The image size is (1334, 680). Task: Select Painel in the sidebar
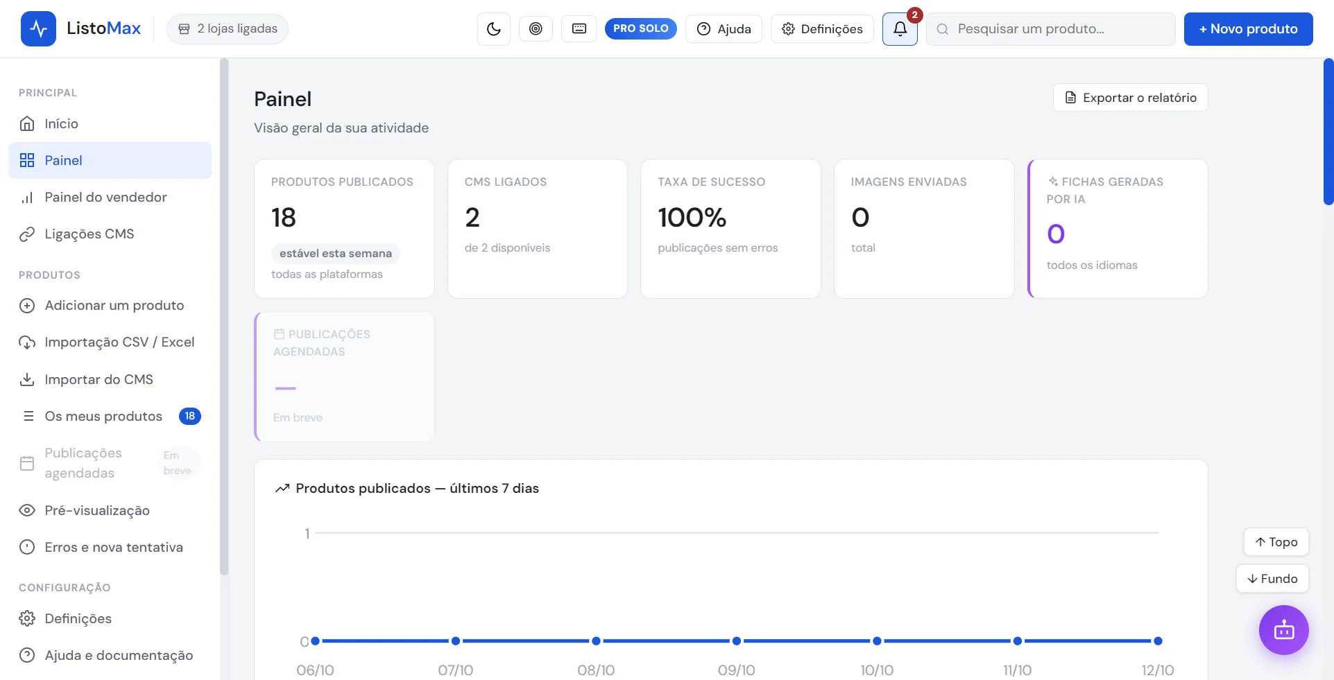(x=110, y=160)
